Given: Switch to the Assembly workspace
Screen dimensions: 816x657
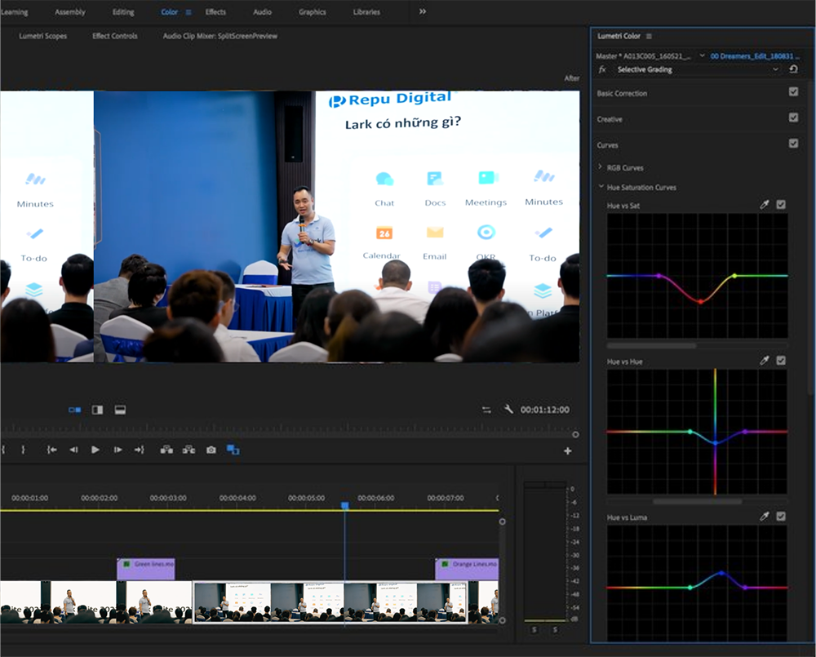Looking at the screenshot, I should (69, 12).
